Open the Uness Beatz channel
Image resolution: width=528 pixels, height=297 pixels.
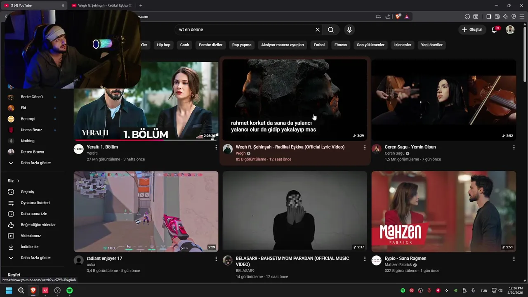pos(32,130)
